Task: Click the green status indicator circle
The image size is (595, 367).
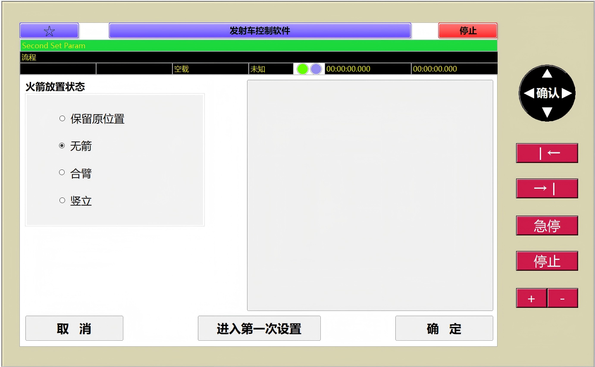Action: [x=303, y=69]
